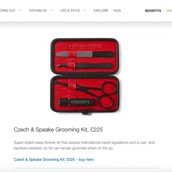172x172 pixels.
Task: Open the BENEFITS page
Action: tap(153, 11)
